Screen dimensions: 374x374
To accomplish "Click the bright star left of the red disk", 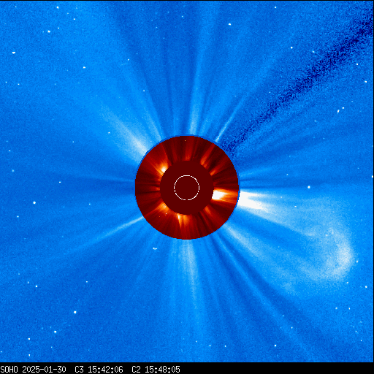I will pyautogui.click(x=34, y=202).
